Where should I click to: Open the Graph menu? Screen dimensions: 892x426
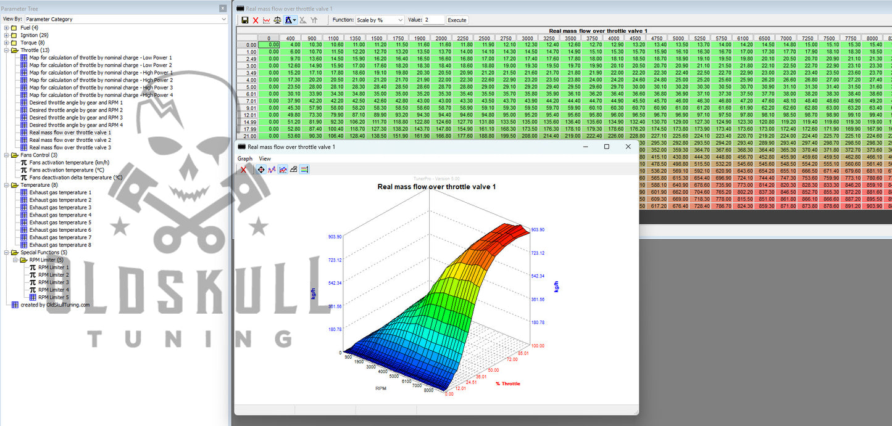245,158
